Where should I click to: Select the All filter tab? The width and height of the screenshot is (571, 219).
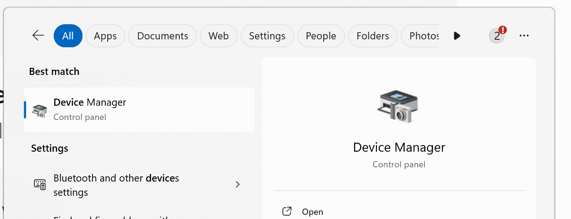[68, 36]
